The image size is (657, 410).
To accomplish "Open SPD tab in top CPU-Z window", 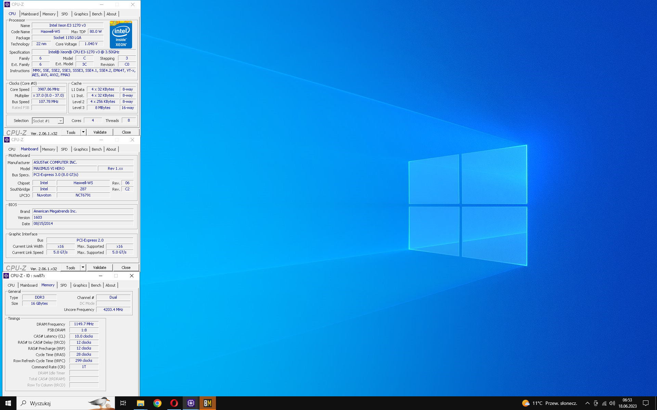I will (65, 14).
